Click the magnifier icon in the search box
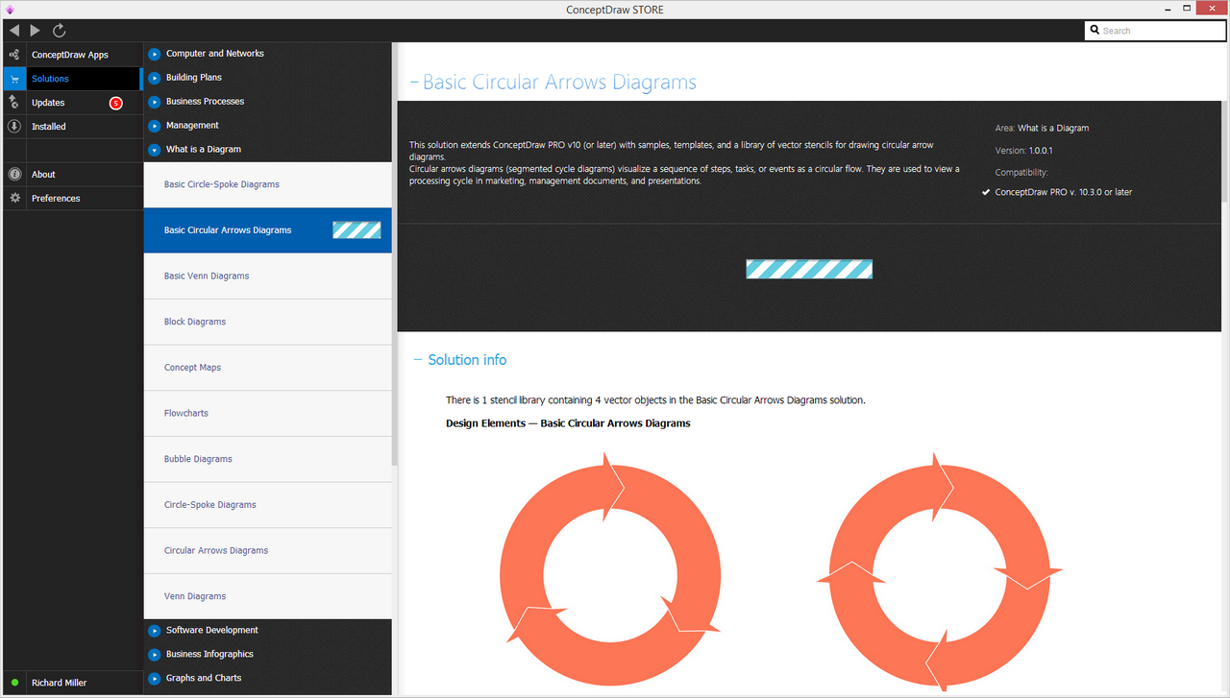The height and width of the screenshot is (698, 1230). point(1095,31)
